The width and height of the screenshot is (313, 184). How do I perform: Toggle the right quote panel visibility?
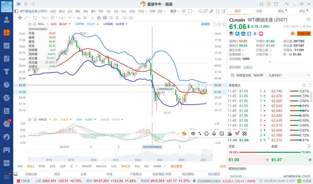(223, 11)
